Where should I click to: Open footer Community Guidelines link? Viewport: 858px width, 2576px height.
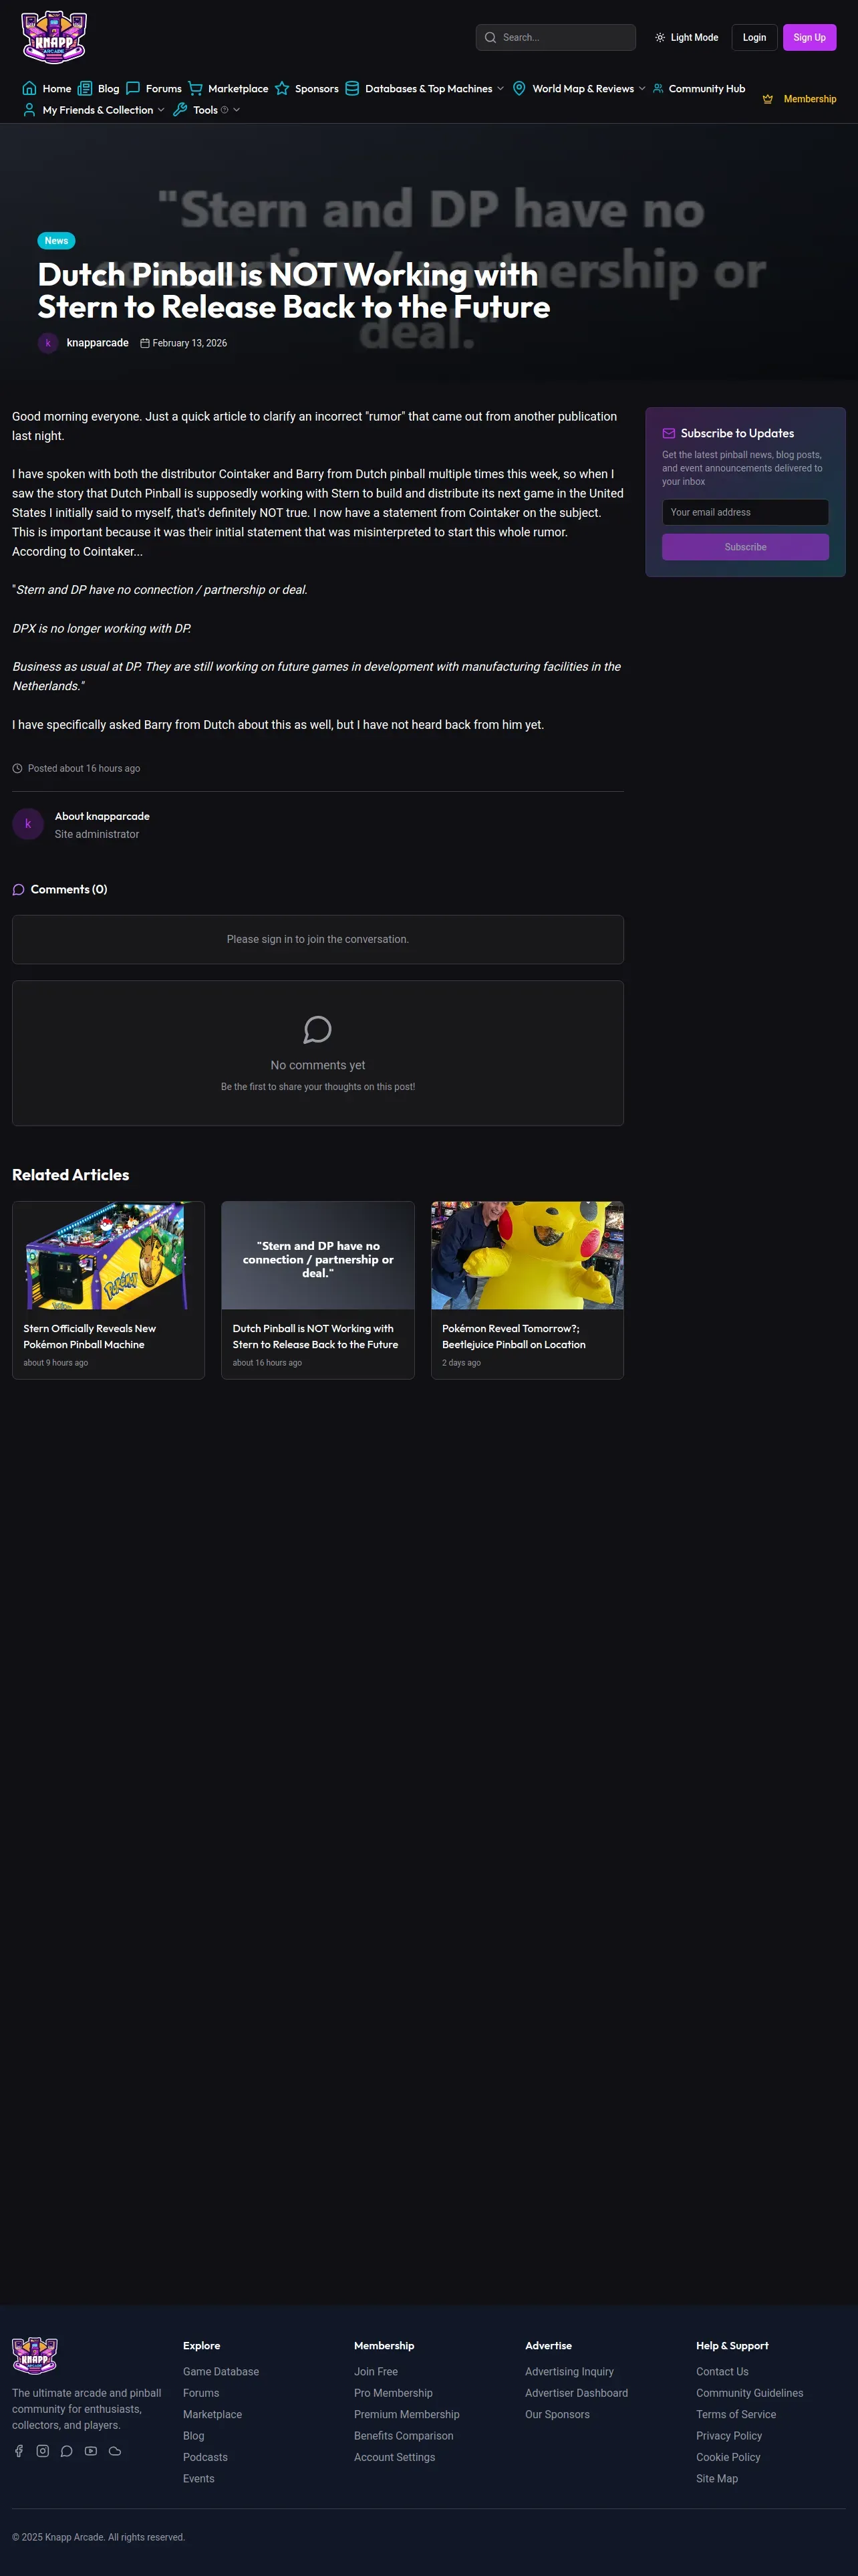[x=749, y=2393]
